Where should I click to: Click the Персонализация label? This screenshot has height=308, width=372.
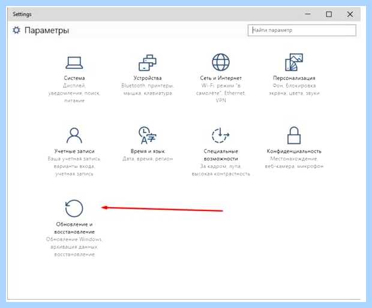click(x=294, y=78)
